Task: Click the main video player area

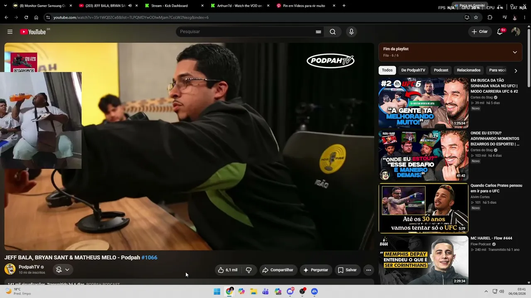Action: click(x=189, y=147)
